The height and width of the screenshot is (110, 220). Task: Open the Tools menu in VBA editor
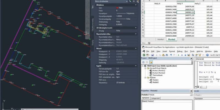[192, 51]
